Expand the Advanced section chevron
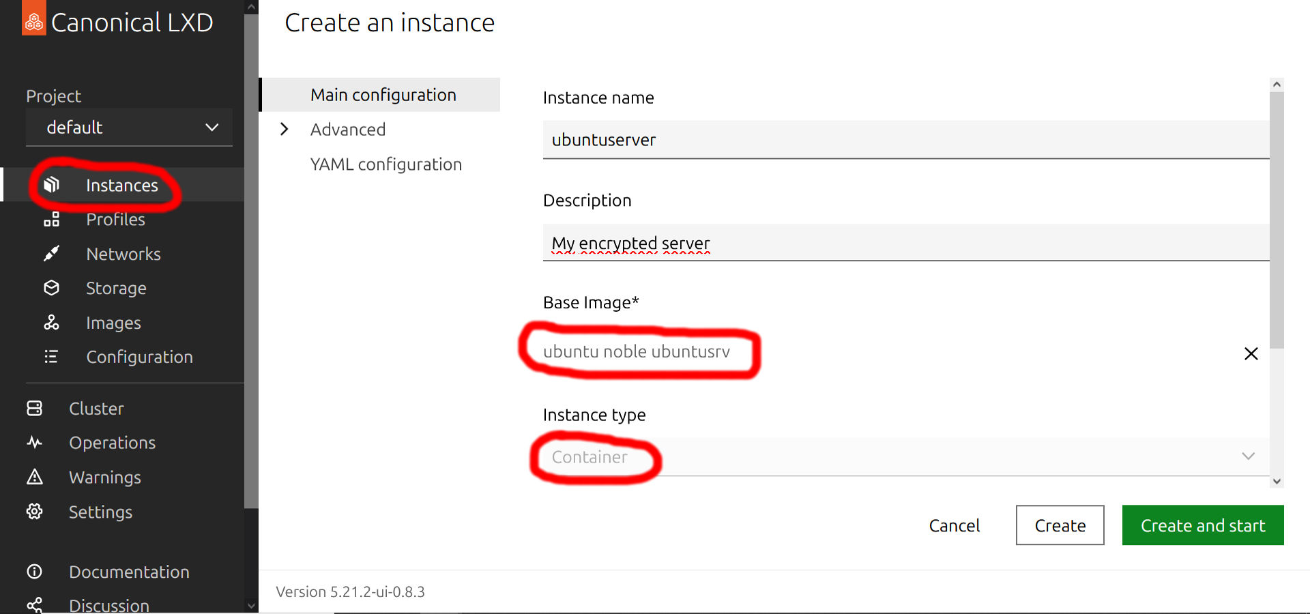This screenshot has width=1310, height=614. point(285,129)
